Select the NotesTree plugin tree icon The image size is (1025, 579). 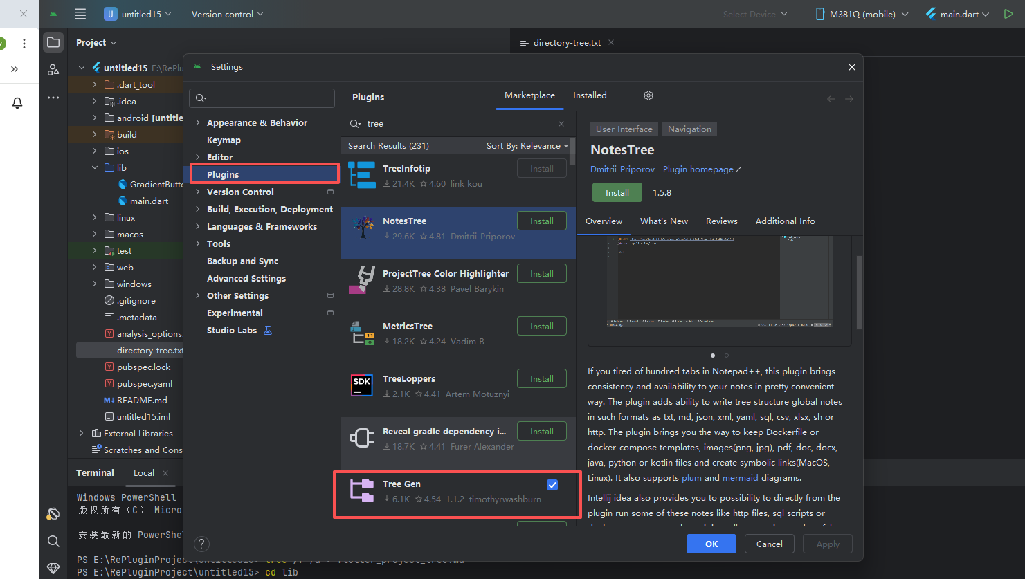pos(362,228)
